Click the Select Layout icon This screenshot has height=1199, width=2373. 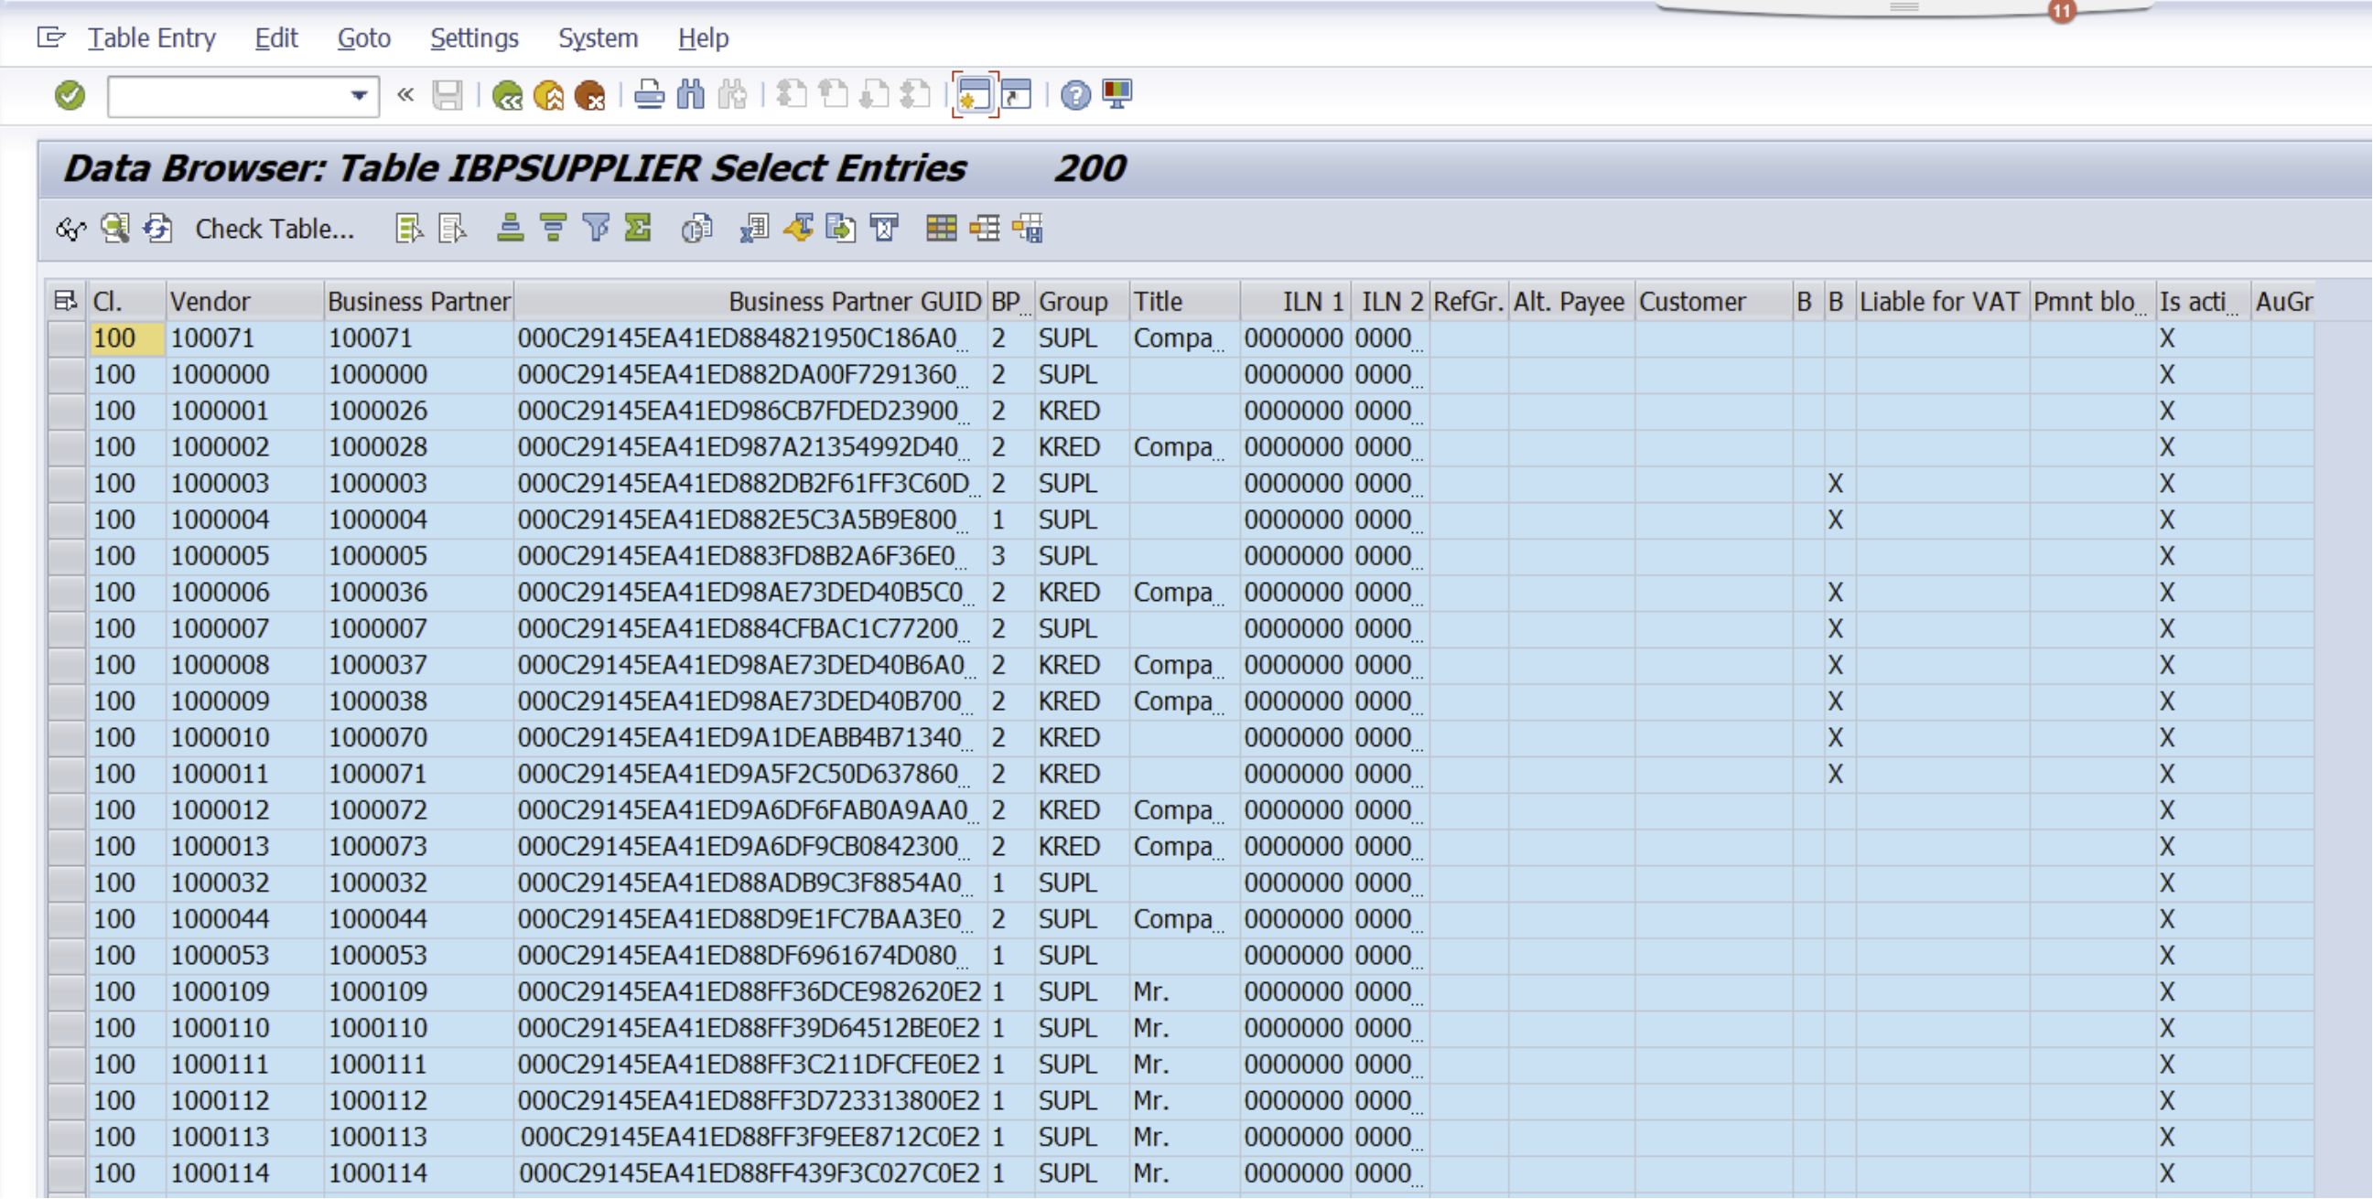985,229
